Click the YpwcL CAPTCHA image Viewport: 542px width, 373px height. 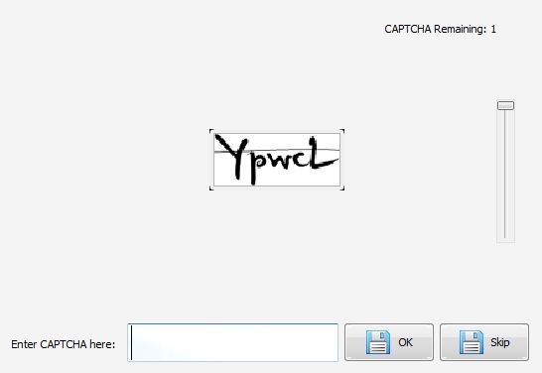pyautogui.click(x=277, y=160)
